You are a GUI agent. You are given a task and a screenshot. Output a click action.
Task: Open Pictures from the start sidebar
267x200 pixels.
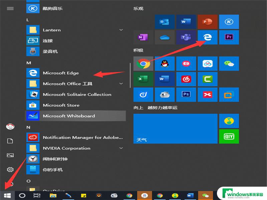click(10, 155)
